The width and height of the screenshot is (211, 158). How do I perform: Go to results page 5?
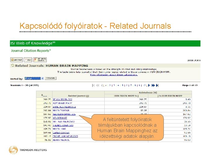(x=122, y=85)
